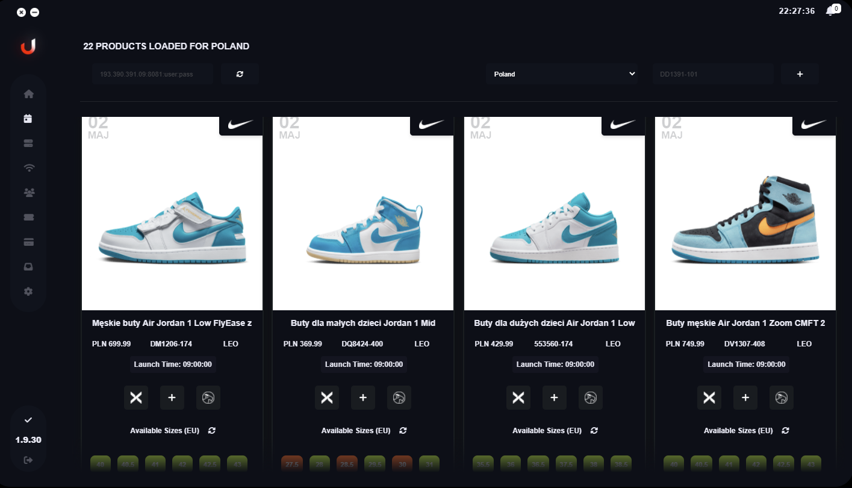The image size is (852, 488).
Task: Select size 27.5 chip
Action: click(x=292, y=464)
